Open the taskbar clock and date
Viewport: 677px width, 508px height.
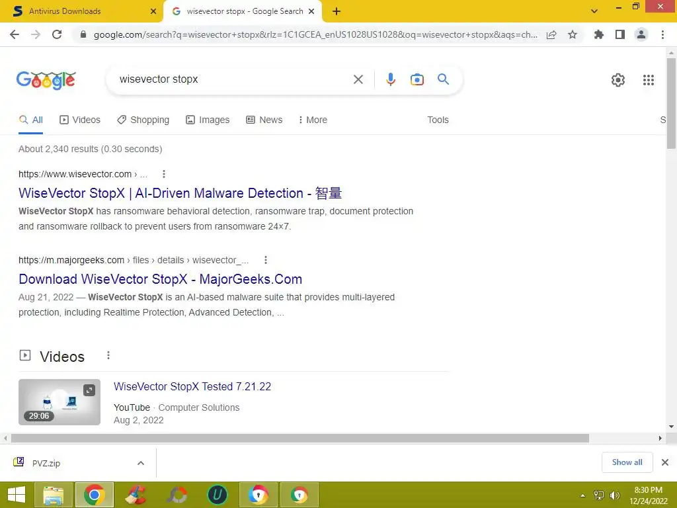(648, 495)
